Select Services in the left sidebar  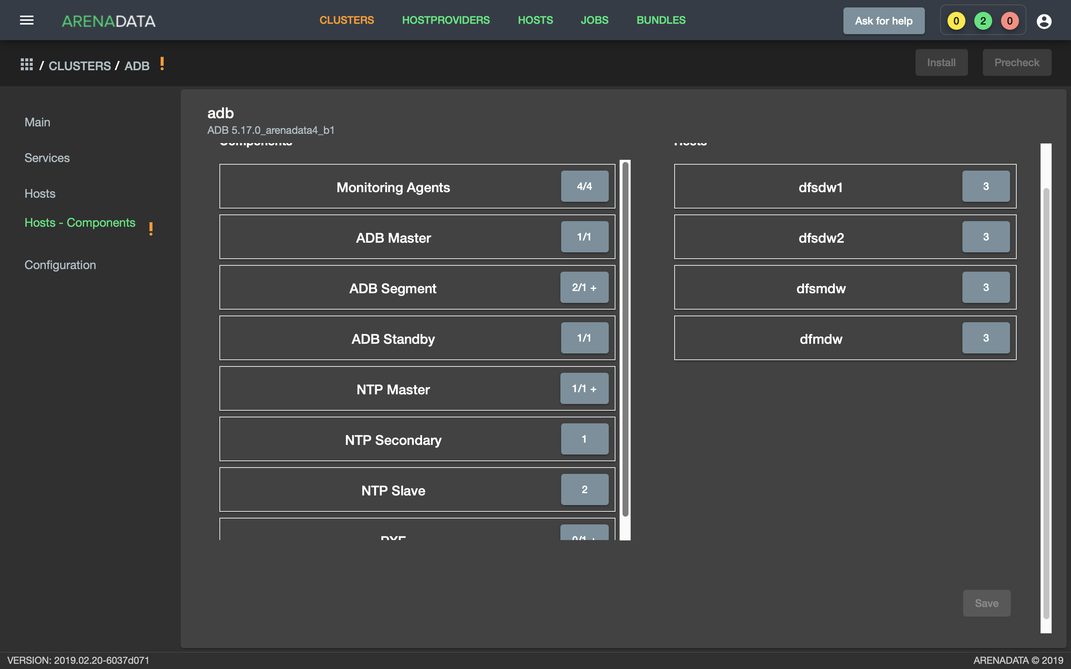pos(47,158)
